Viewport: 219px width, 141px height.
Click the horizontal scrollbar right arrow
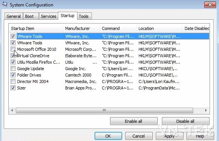pos(206,110)
